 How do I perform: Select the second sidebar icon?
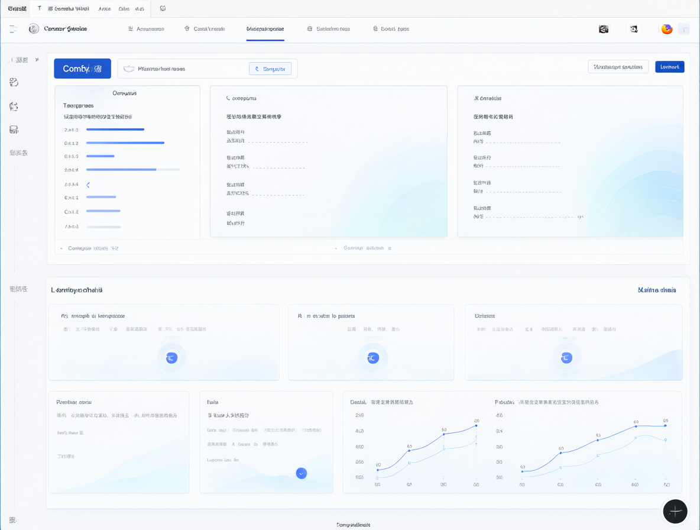14,106
